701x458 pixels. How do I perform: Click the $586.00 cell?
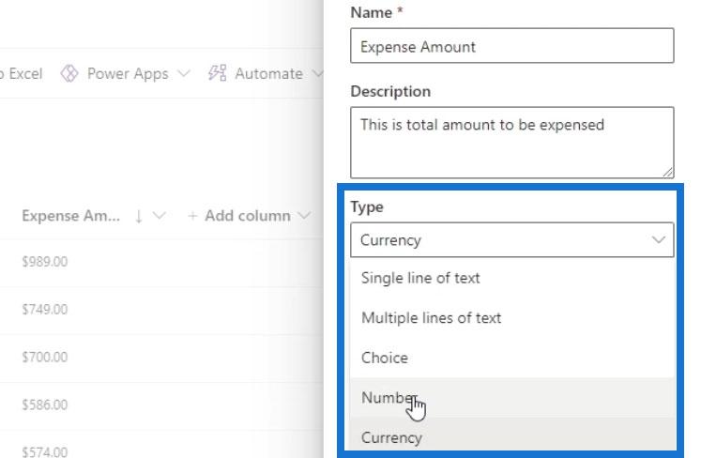coord(45,405)
